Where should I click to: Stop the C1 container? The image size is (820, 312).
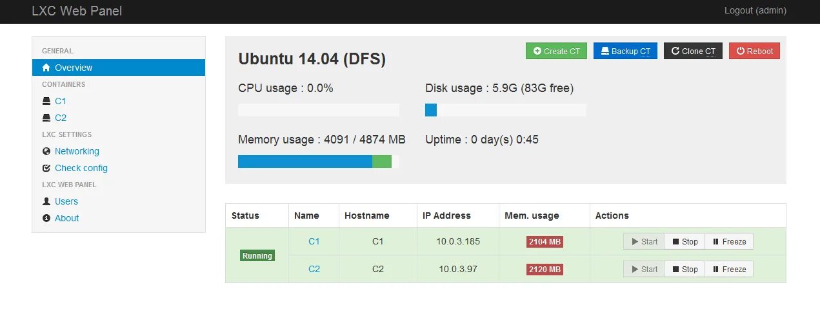685,242
